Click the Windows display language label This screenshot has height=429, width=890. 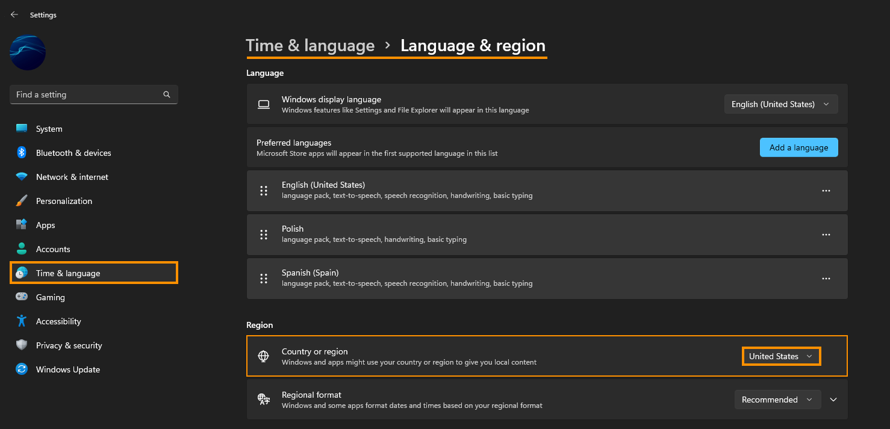coord(331,99)
